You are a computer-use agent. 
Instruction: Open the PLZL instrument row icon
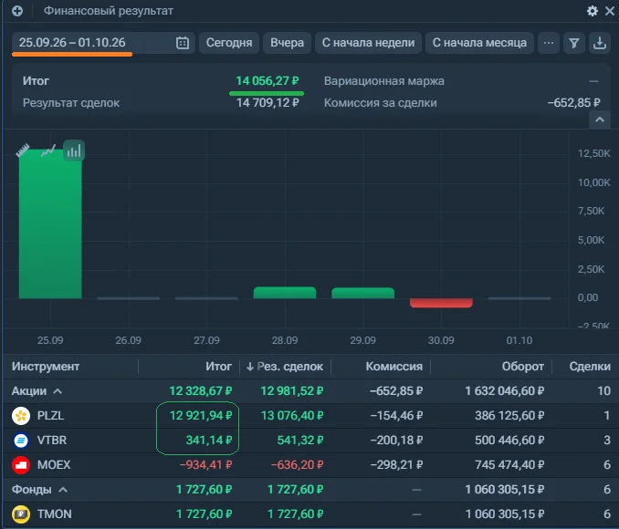[x=21, y=416]
